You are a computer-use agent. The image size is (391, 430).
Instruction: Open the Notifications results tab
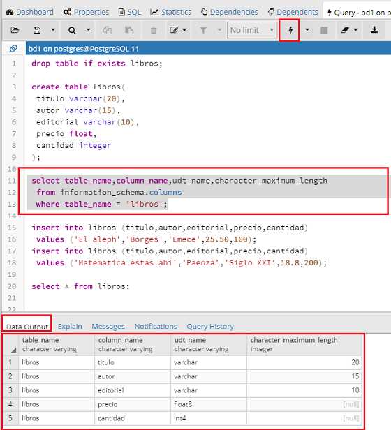point(156,327)
